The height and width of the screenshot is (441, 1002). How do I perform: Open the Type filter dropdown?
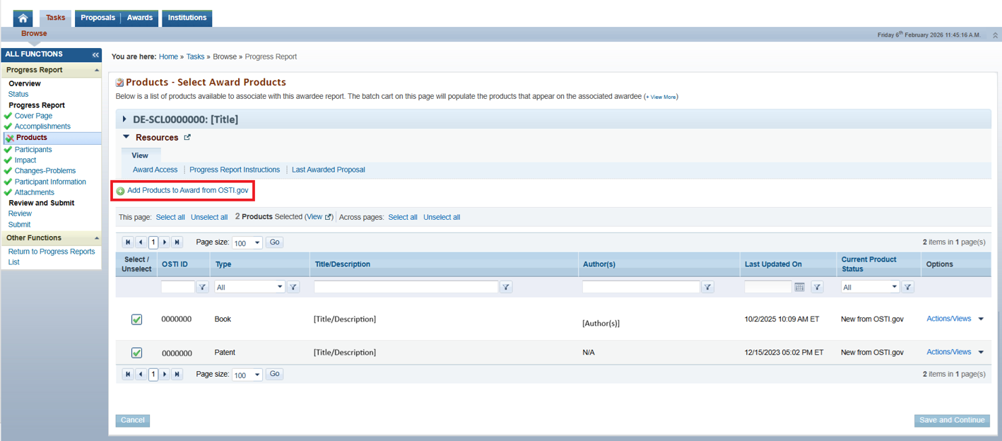[249, 287]
